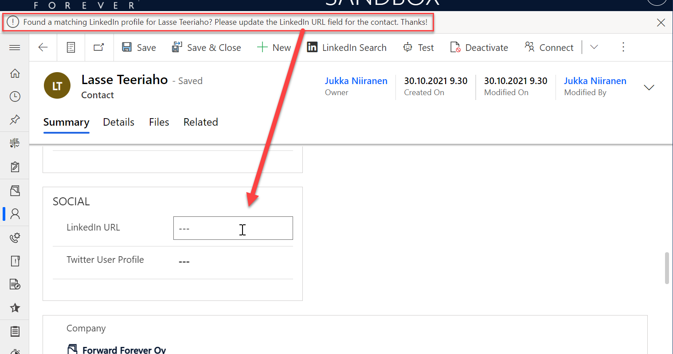Open Leads phone sidebar icon
Viewport: 673px width, 354px height.
point(15,238)
